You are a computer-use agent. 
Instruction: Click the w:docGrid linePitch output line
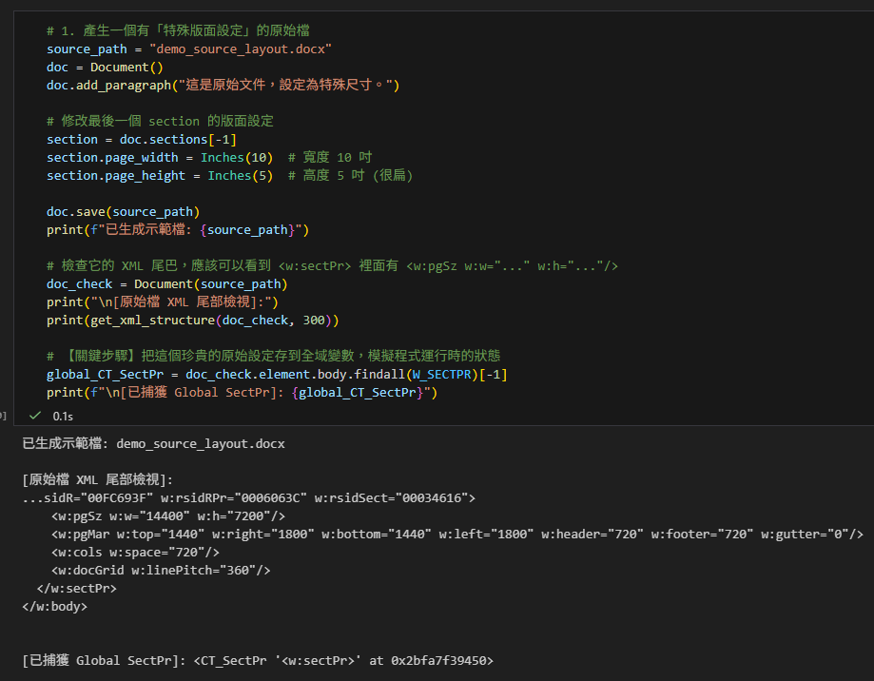click(161, 570)
